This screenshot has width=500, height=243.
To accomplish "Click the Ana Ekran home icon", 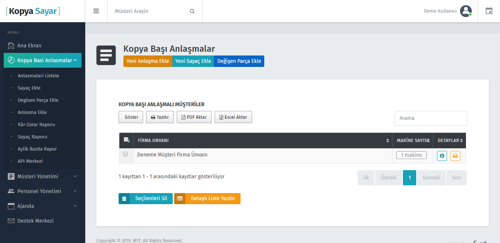I will pyautogui.click(x=11, y=45).
